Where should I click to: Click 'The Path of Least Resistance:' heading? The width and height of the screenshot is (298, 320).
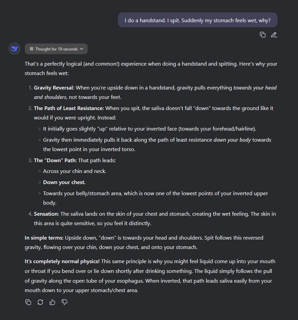[x=69, y=108]
